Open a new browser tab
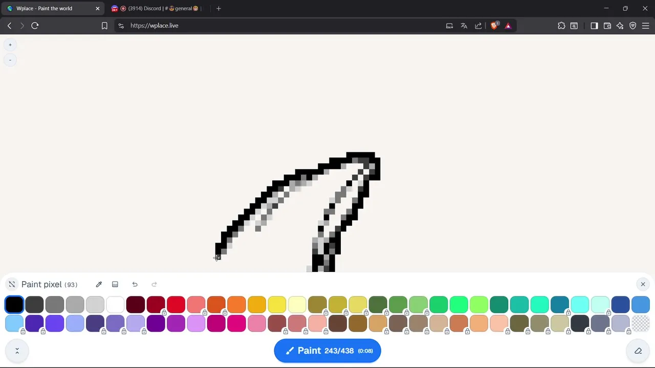Image resolution: width=655 pixels, height=368 pixels. coord(219,9)
